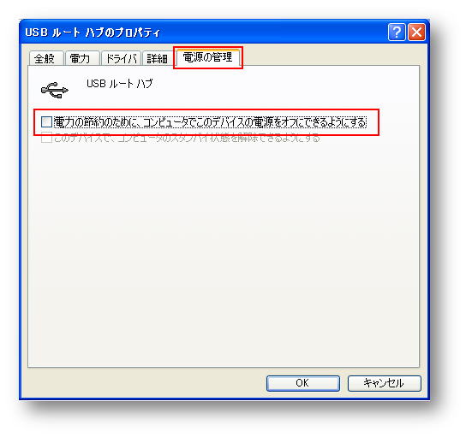Click empty area of the 電源の管理 panel

coord(223,252)
